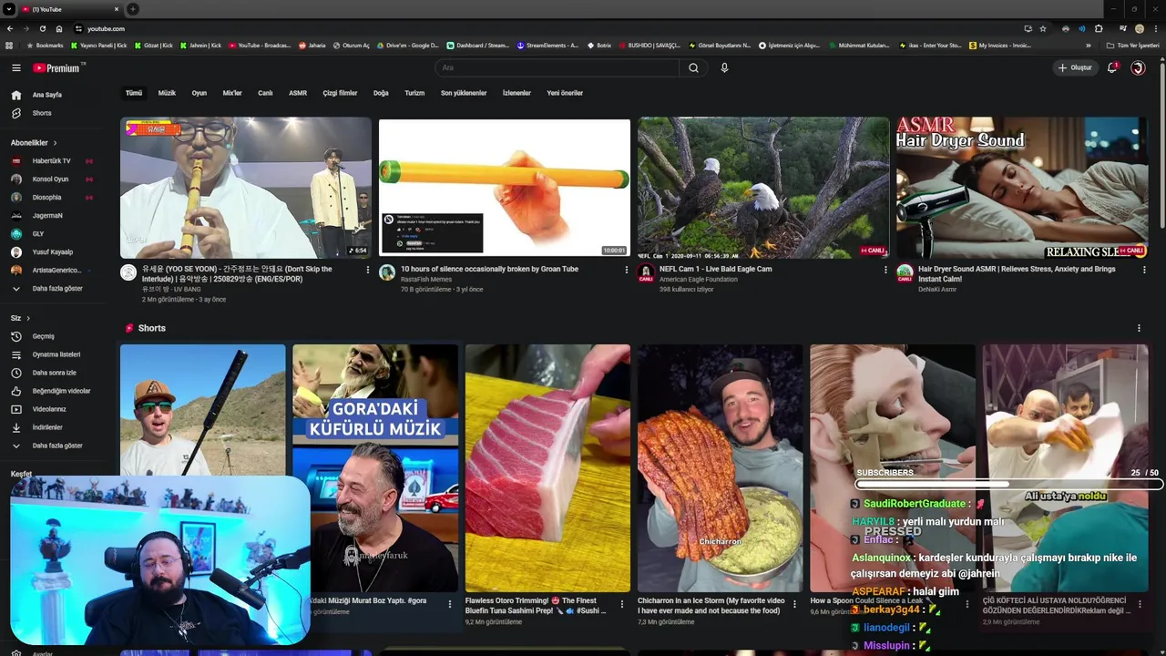Image resolution: width=1166 pixels, height=656 pixels.
Task: Select the Oyun filter chip
Action: (x=199, y=93)
